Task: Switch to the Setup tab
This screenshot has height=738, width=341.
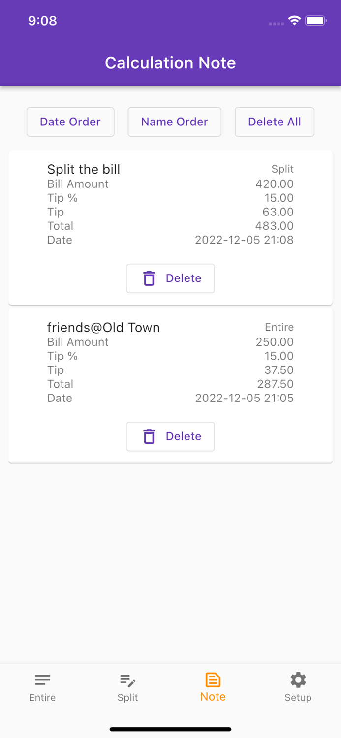Action: click(298, 687)
